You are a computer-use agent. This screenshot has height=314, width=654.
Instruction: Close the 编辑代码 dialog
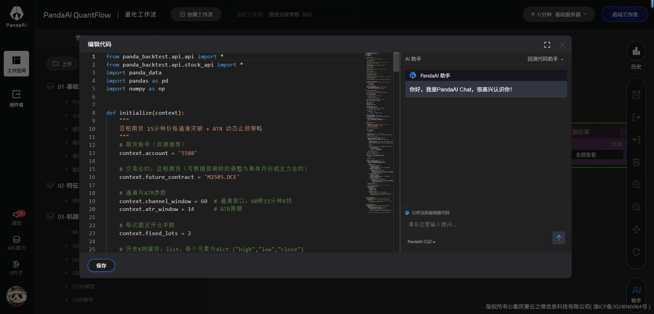pos(562,45)
